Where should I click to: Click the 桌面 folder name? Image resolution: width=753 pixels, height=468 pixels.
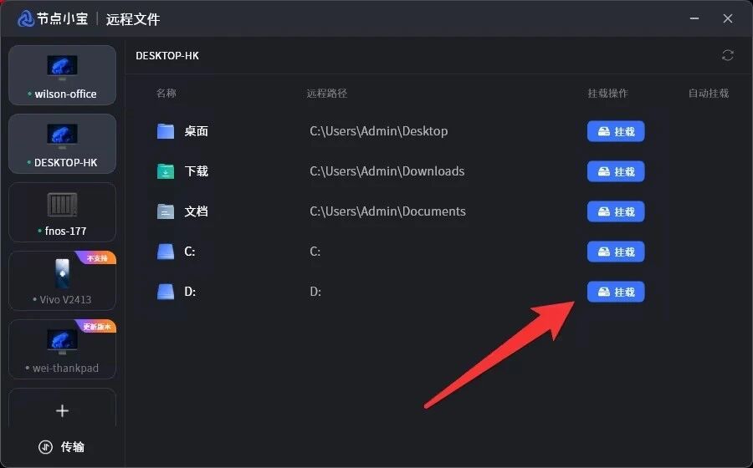coord(196,131)
